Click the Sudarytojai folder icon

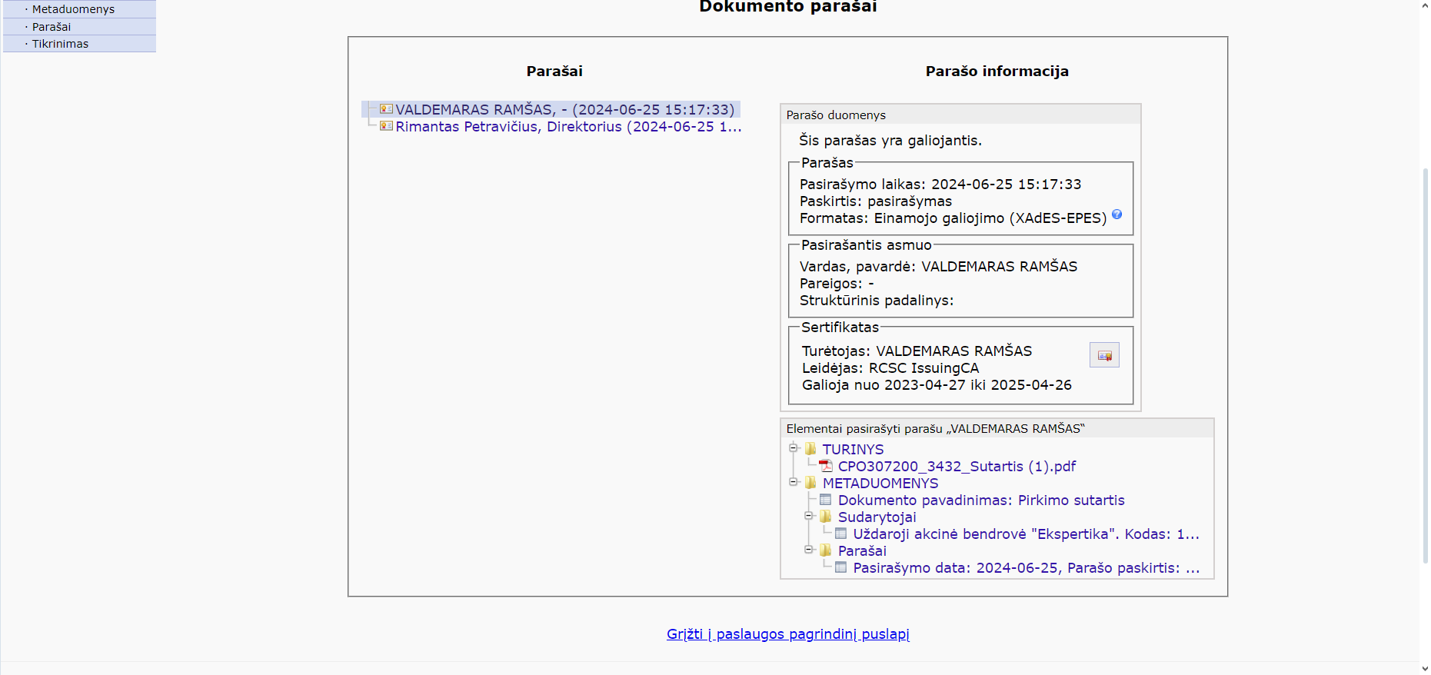pos(826,517)
